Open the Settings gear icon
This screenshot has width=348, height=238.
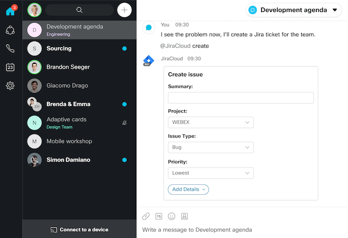coord(10,85)
